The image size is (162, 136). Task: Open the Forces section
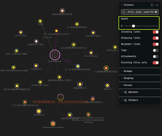(140, 85)
